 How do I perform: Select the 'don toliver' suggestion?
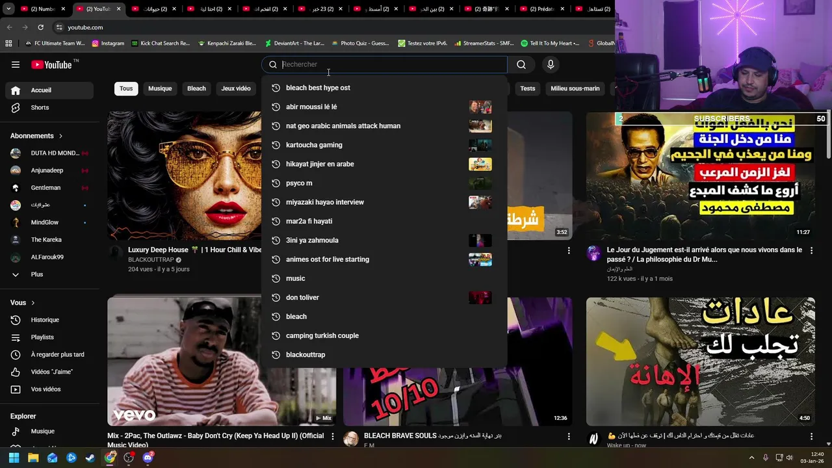(384, 297)
